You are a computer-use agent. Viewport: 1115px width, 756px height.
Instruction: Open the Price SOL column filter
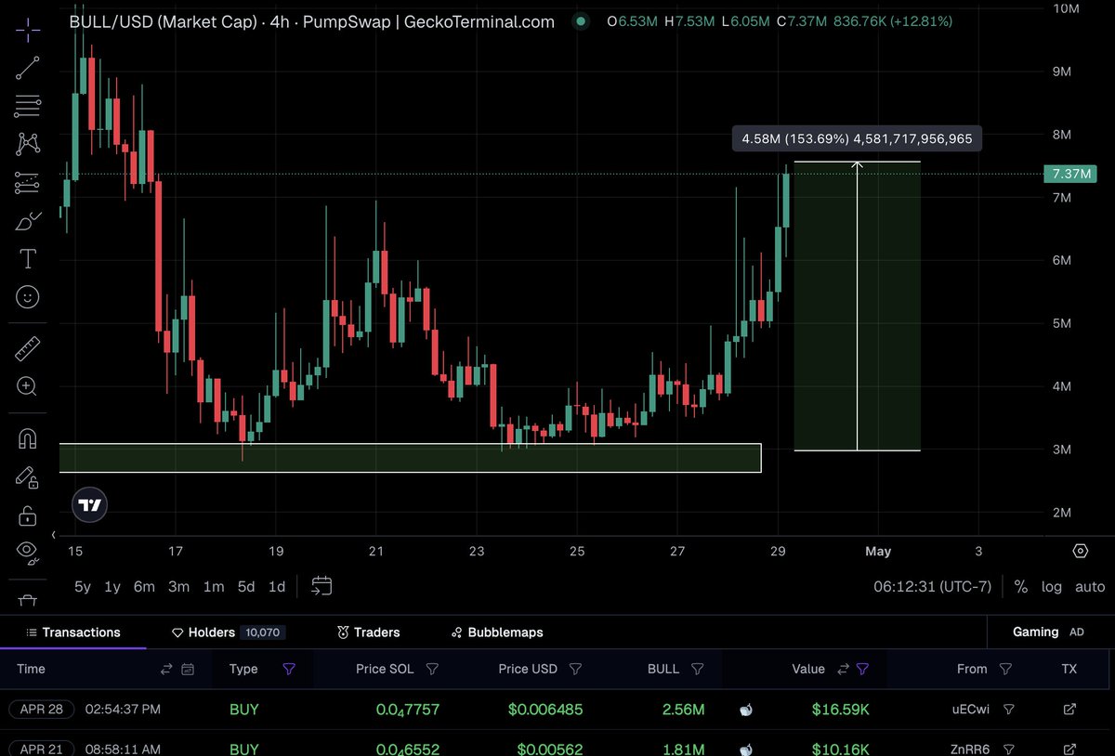coord(431,669)
